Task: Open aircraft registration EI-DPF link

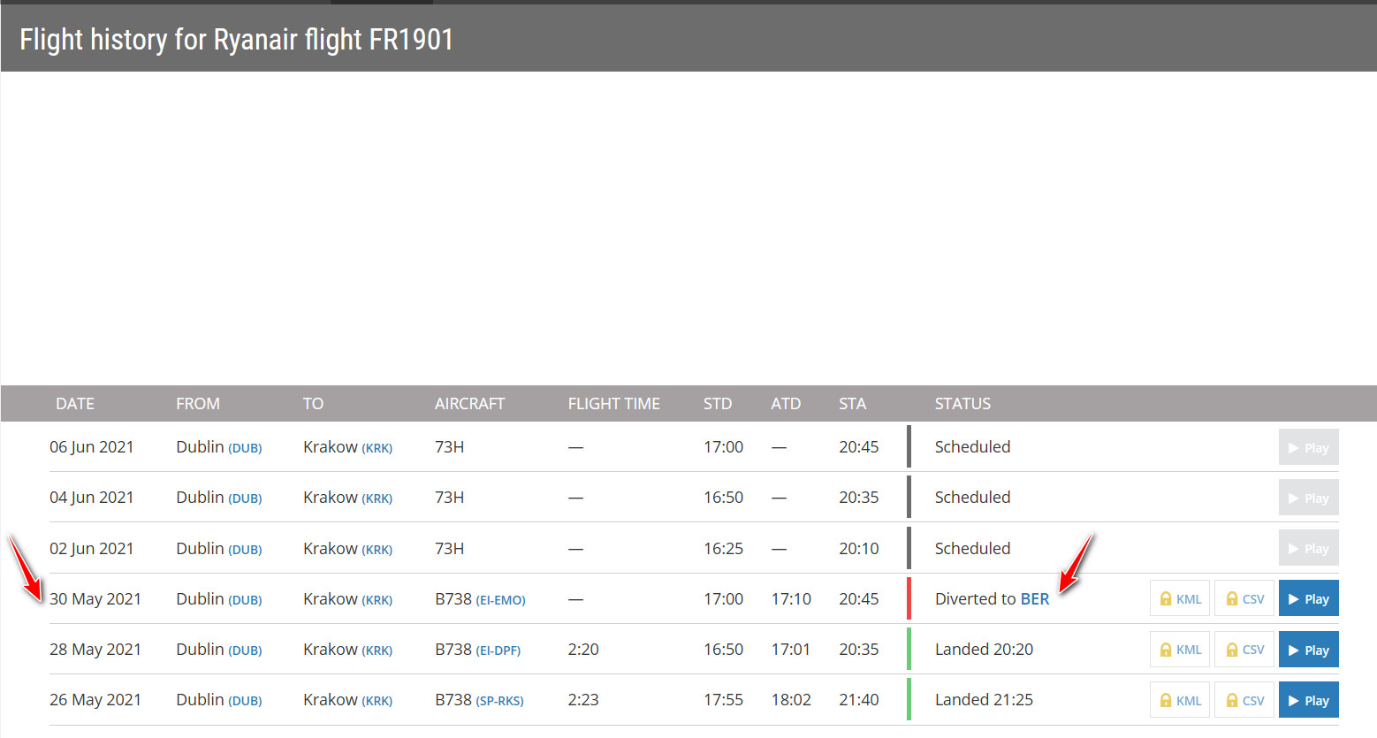Action: click(x=498, y=651)
